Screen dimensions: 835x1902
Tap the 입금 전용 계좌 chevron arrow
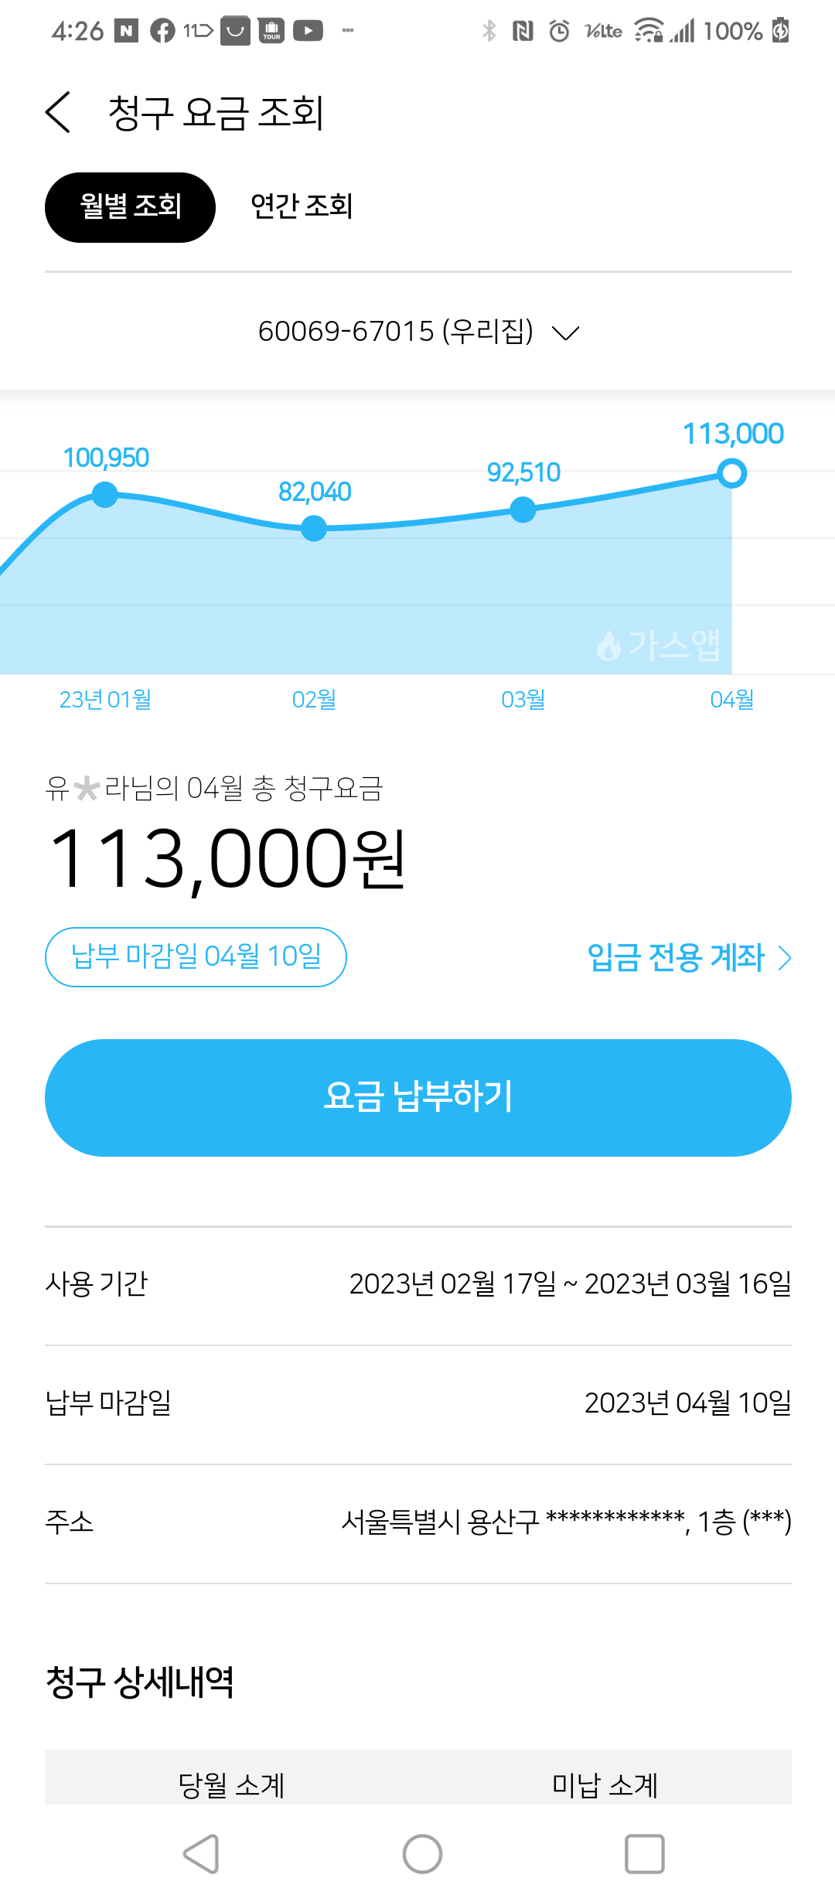tap(785, 959)
